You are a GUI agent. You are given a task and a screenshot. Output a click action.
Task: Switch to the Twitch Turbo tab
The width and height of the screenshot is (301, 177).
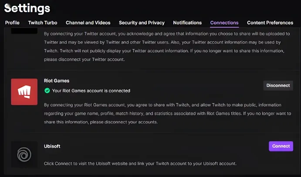click(43, 23)
